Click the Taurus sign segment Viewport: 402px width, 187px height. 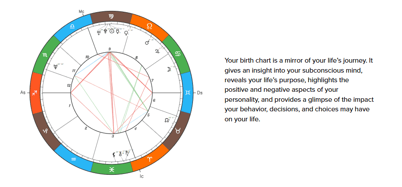[178, 130]
